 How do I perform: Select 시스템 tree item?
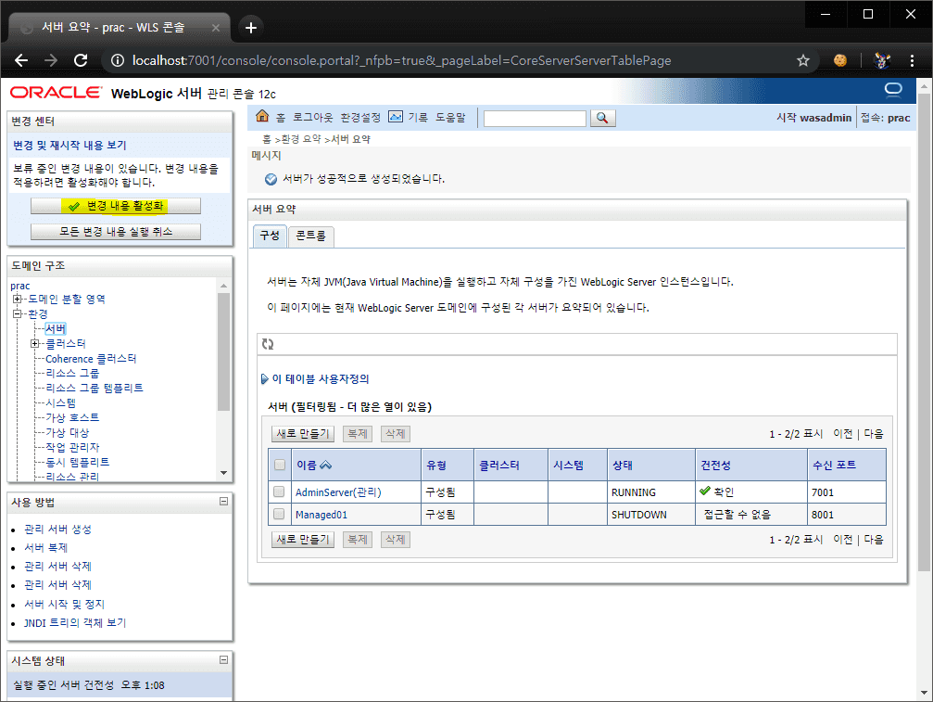[x=61, y=402]
